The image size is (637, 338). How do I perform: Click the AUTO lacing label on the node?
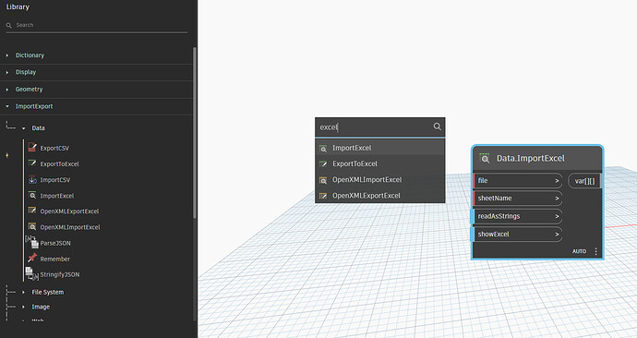[580, 251]
